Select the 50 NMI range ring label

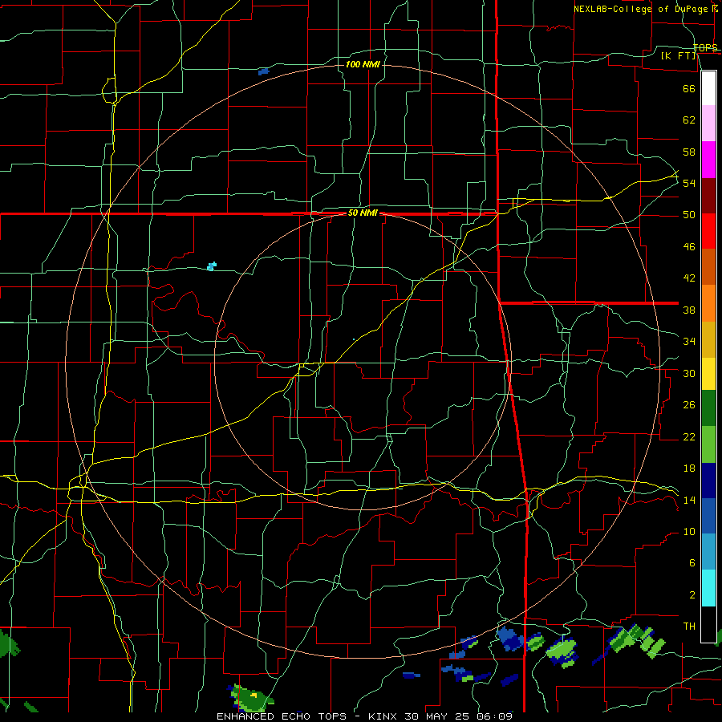(x=363, y=213)
